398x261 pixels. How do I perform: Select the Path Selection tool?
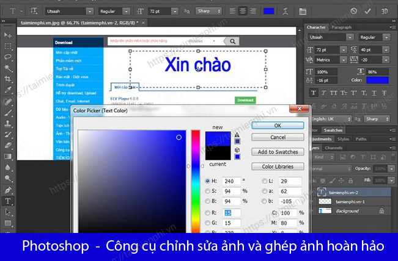coord(8,212)
